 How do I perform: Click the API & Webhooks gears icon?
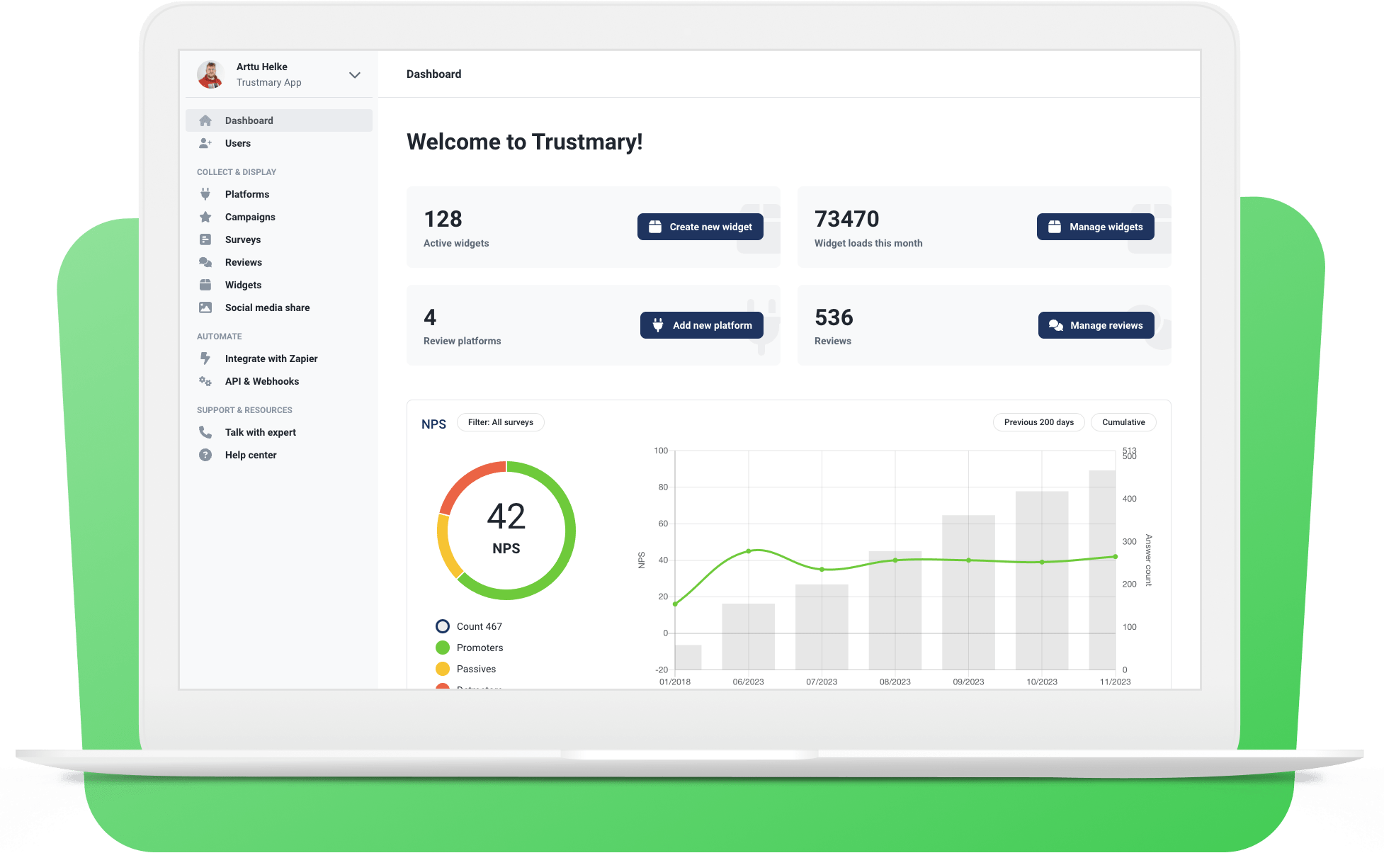pyautogui.click(x=205, y=381)
